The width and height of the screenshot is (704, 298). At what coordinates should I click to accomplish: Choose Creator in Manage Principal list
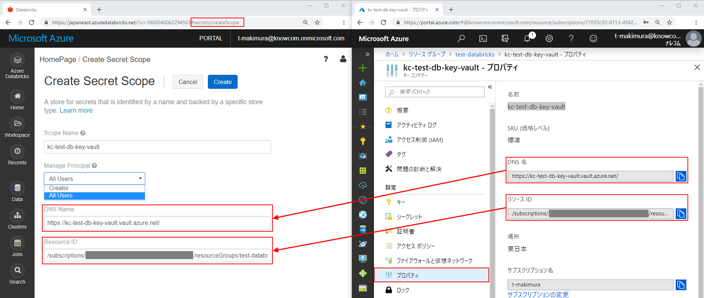click(94, 188)
